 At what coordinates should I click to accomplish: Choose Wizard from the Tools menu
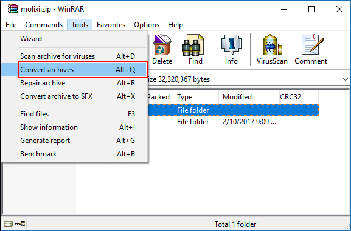[74, 39]
